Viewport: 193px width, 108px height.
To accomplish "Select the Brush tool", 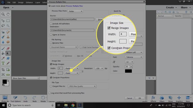I will (3, 49).
